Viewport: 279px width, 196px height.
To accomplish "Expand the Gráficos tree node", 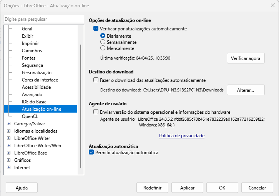I will pos(8,160).
